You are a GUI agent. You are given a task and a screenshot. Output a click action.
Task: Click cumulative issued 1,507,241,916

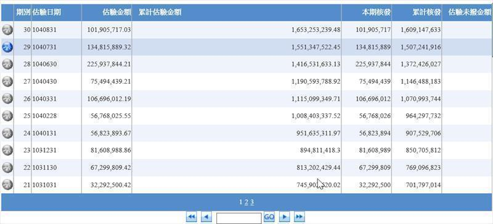pos(421,47)
